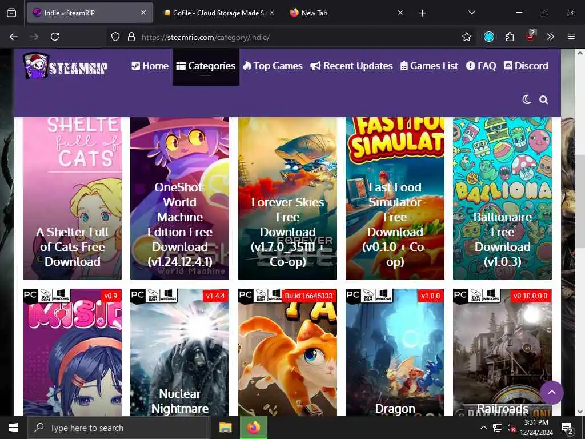The width and height of the screenshot is (585, 439).
Task: Toggle dark mode with moon icon
Action: pos(526,99)
